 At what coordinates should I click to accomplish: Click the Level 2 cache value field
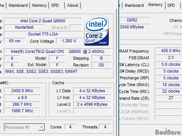pyautogui.click(x=92, y=104)
